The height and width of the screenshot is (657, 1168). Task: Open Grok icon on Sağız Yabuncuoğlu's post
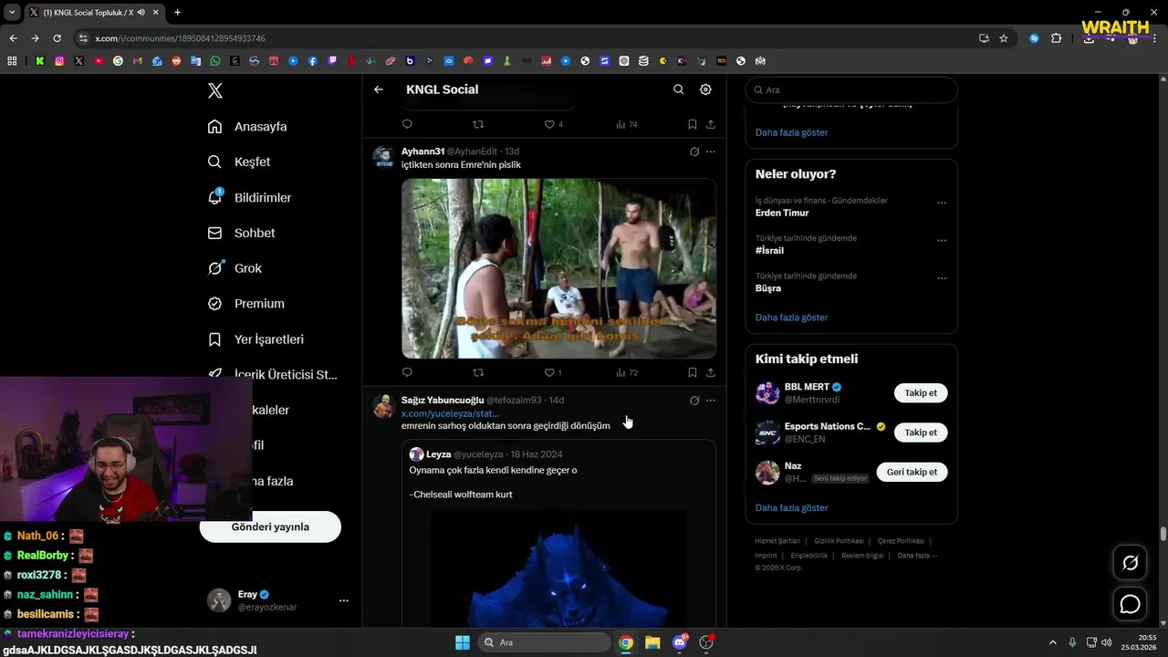point(694,401)
